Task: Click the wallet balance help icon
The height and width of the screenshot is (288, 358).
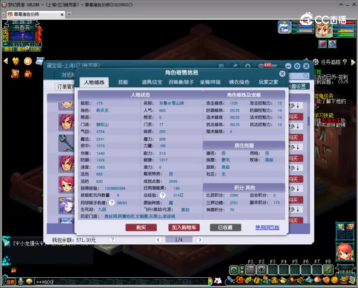Action: [112, 240]
